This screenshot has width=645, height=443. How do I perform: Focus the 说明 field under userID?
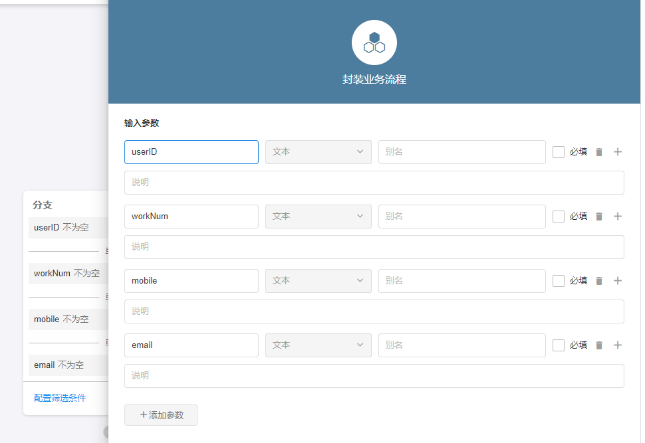pyautogui.click(x=374, y=183)
